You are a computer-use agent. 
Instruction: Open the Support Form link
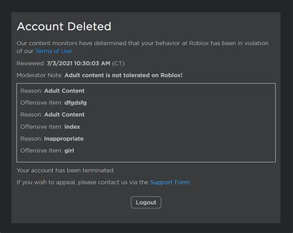tap(170, 182)
